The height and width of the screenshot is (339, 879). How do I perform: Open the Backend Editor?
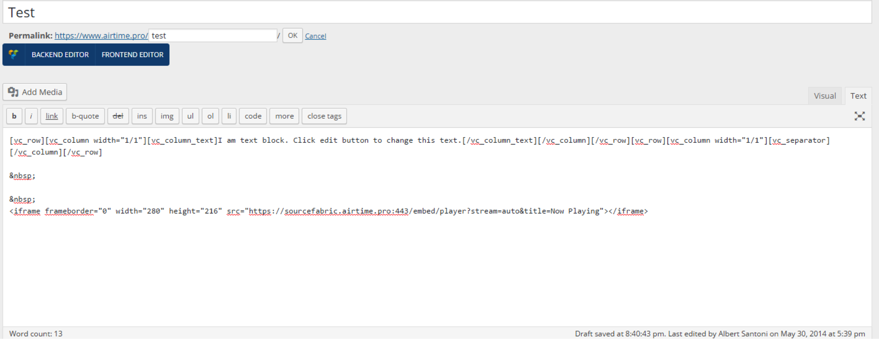60,55
